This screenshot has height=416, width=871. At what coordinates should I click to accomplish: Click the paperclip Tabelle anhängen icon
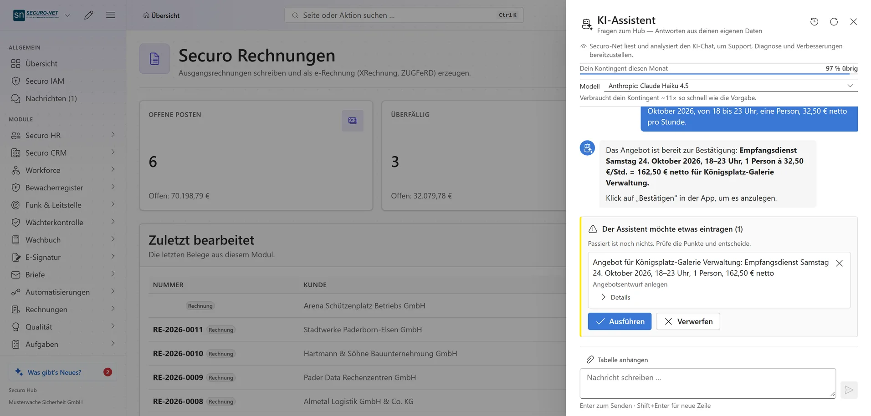(x=590, y=360)
